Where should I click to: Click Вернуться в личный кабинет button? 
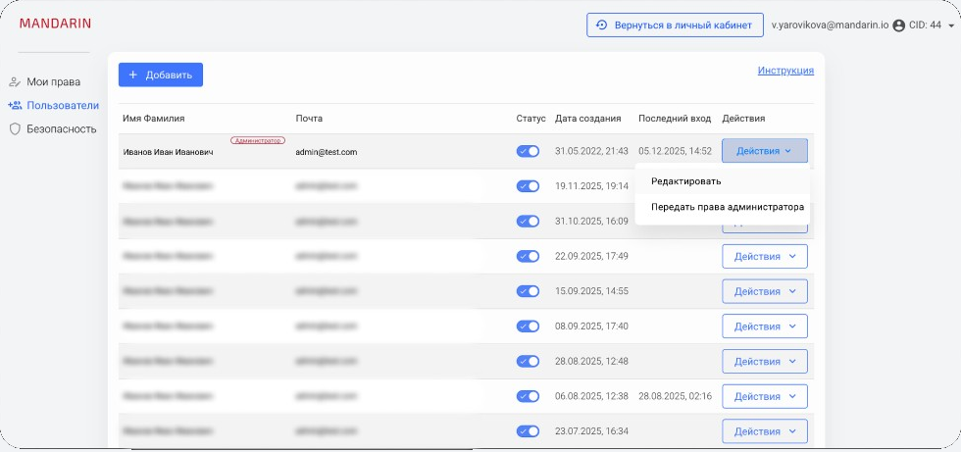click(675, 25)
